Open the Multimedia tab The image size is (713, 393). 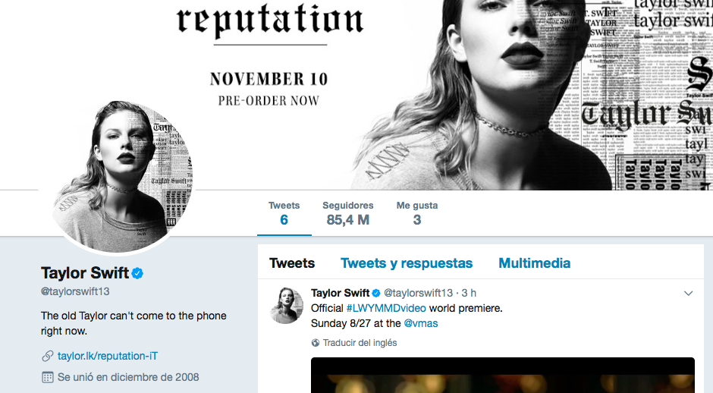pyautogui.click(x=534, y=263)
